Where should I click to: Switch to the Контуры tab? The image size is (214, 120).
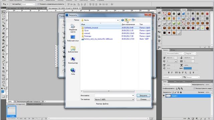coord(180,82)
